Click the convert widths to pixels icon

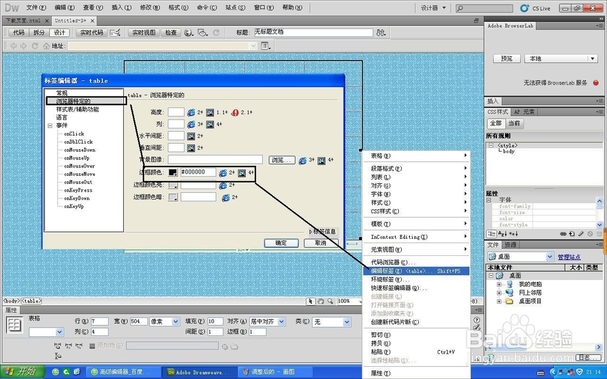tap(69, 346)
